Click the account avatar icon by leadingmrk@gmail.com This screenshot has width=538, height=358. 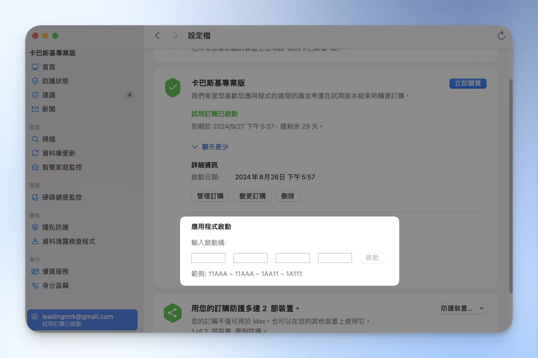point(35,316)
